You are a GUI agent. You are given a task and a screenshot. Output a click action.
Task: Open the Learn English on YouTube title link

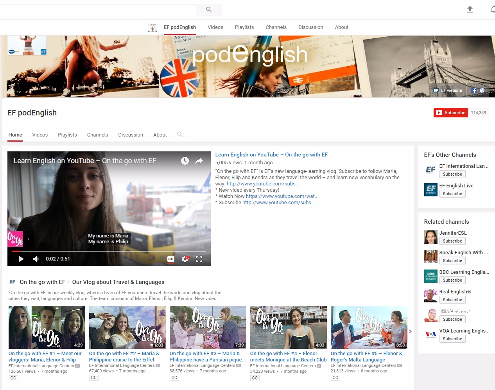tap(271, 155)
